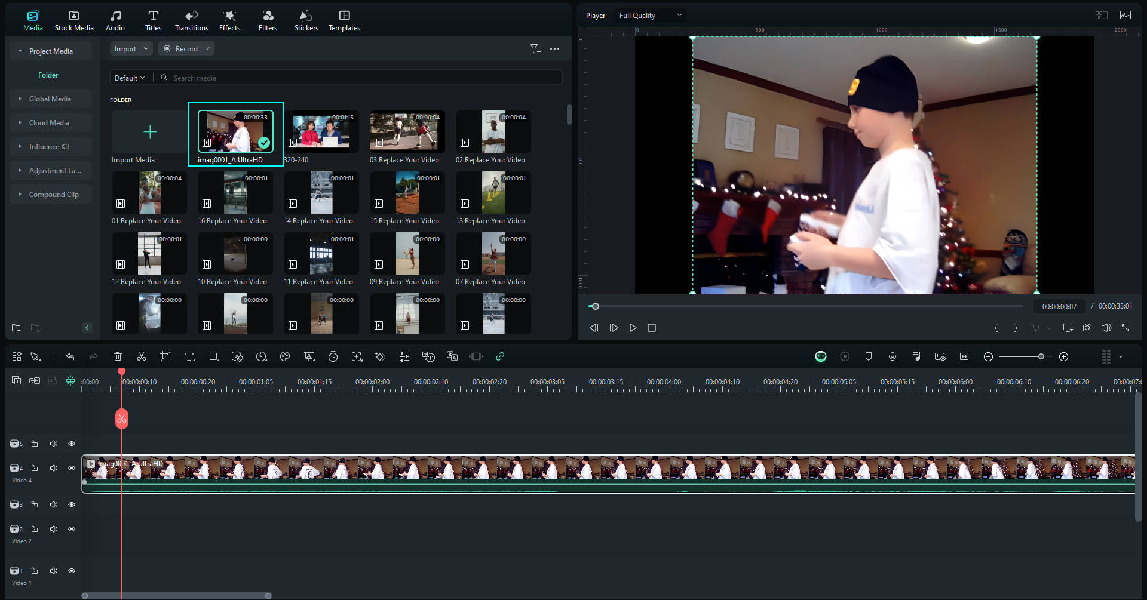This screenshot has height=600, width=1147.
Task: Select the 320-240 video thumbnail
Action: click(x=321, y=131)
